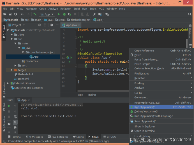
Task: Open the Terminal tool window
Action: [x=15, y=137]
